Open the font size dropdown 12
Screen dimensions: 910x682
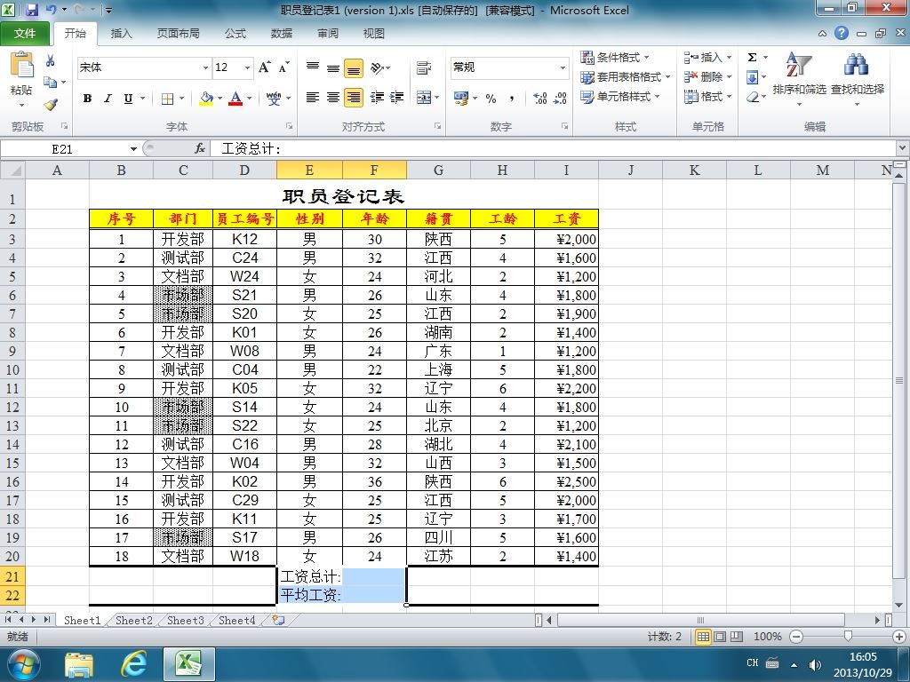point(247,67)
